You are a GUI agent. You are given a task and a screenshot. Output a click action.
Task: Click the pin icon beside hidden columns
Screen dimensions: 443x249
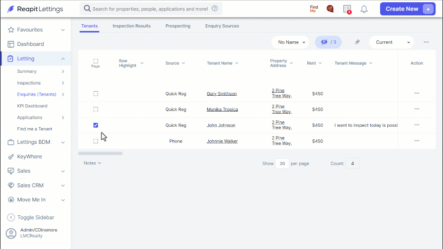pyautogui.click(x=357, y=42)
